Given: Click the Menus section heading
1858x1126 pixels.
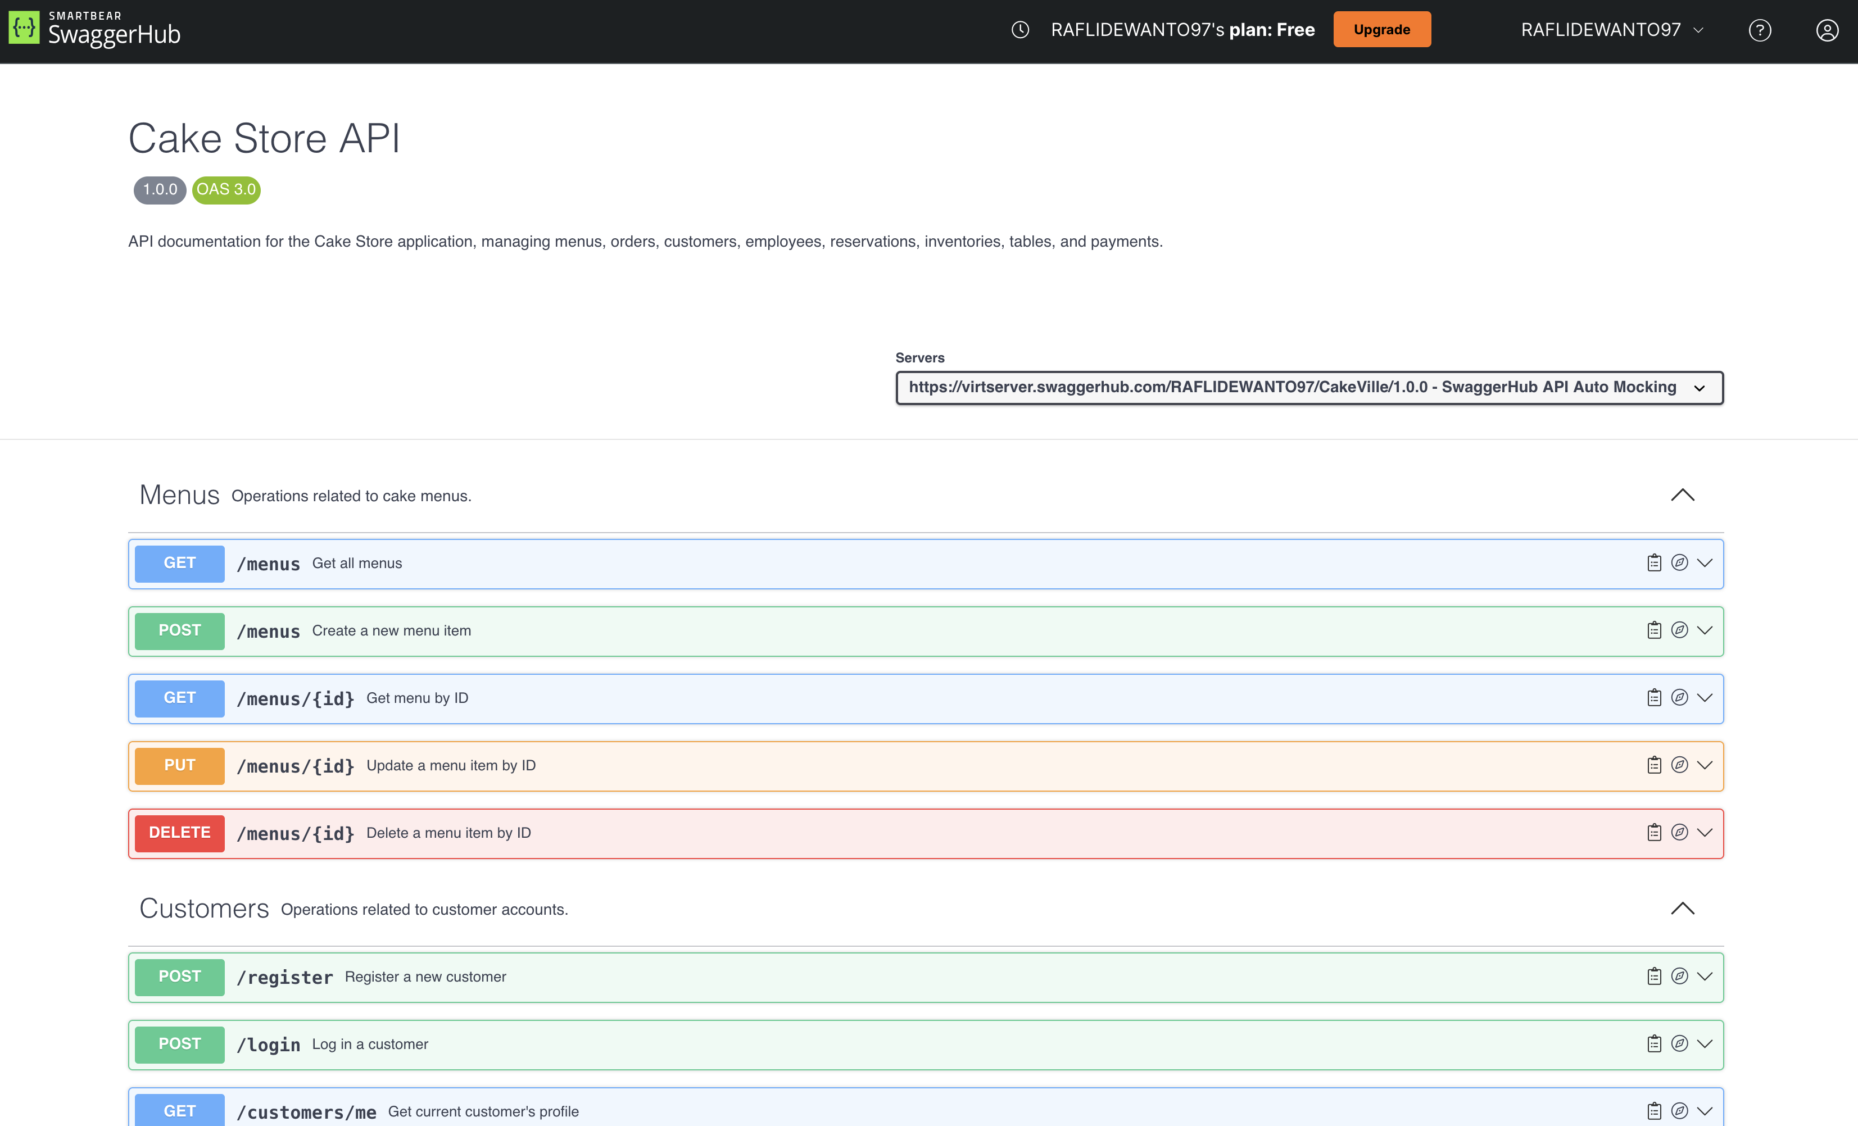Looking at the screenshot, I should (x=179, y=495).
